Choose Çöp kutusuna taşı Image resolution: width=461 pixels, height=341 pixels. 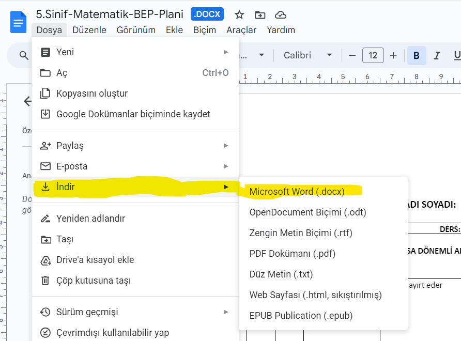coord(135,280)
